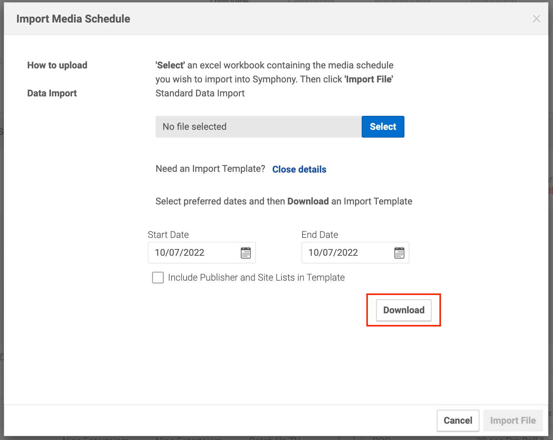Open the Start Date calendar picker
Screen dimensions: 553x440
[245, 253]
